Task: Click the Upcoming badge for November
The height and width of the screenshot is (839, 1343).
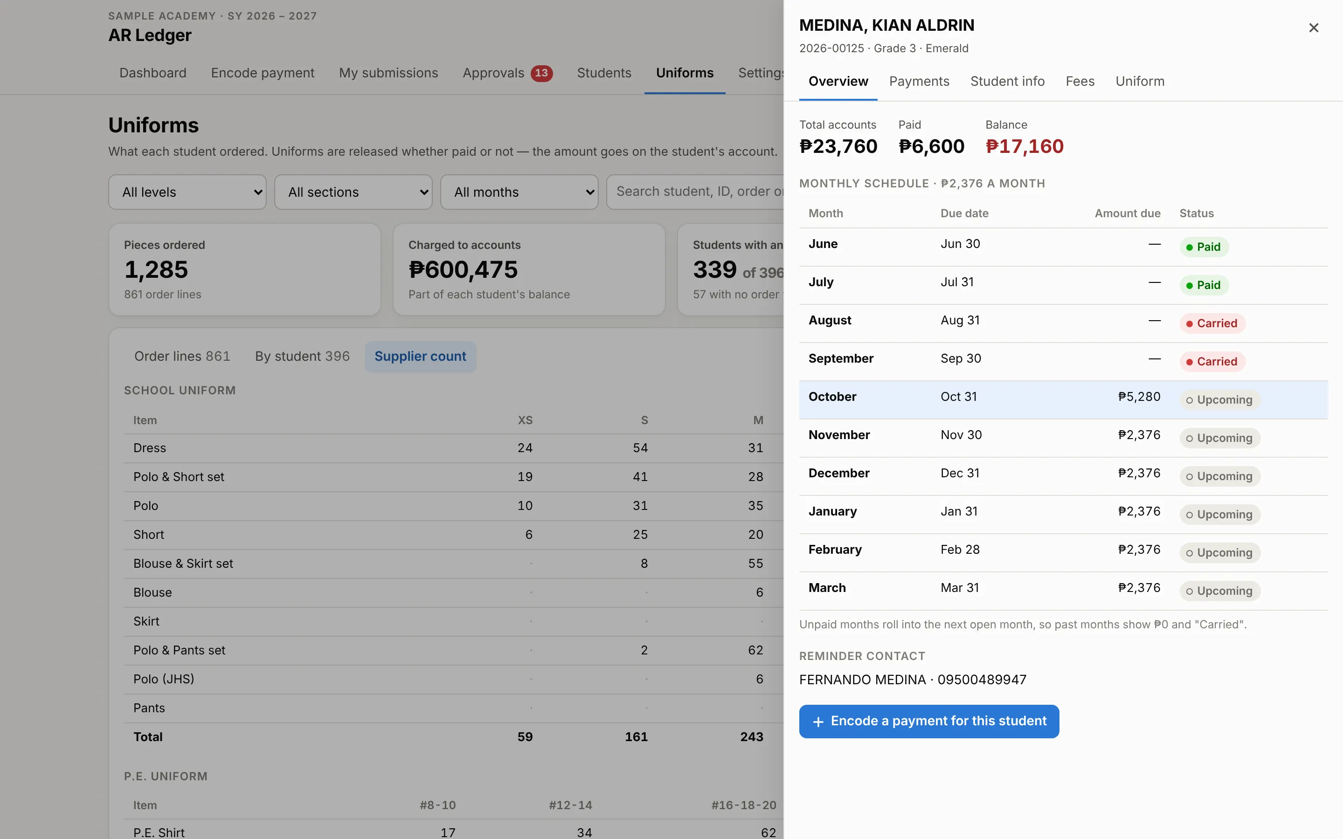Action: click(x=1220, y=438)
